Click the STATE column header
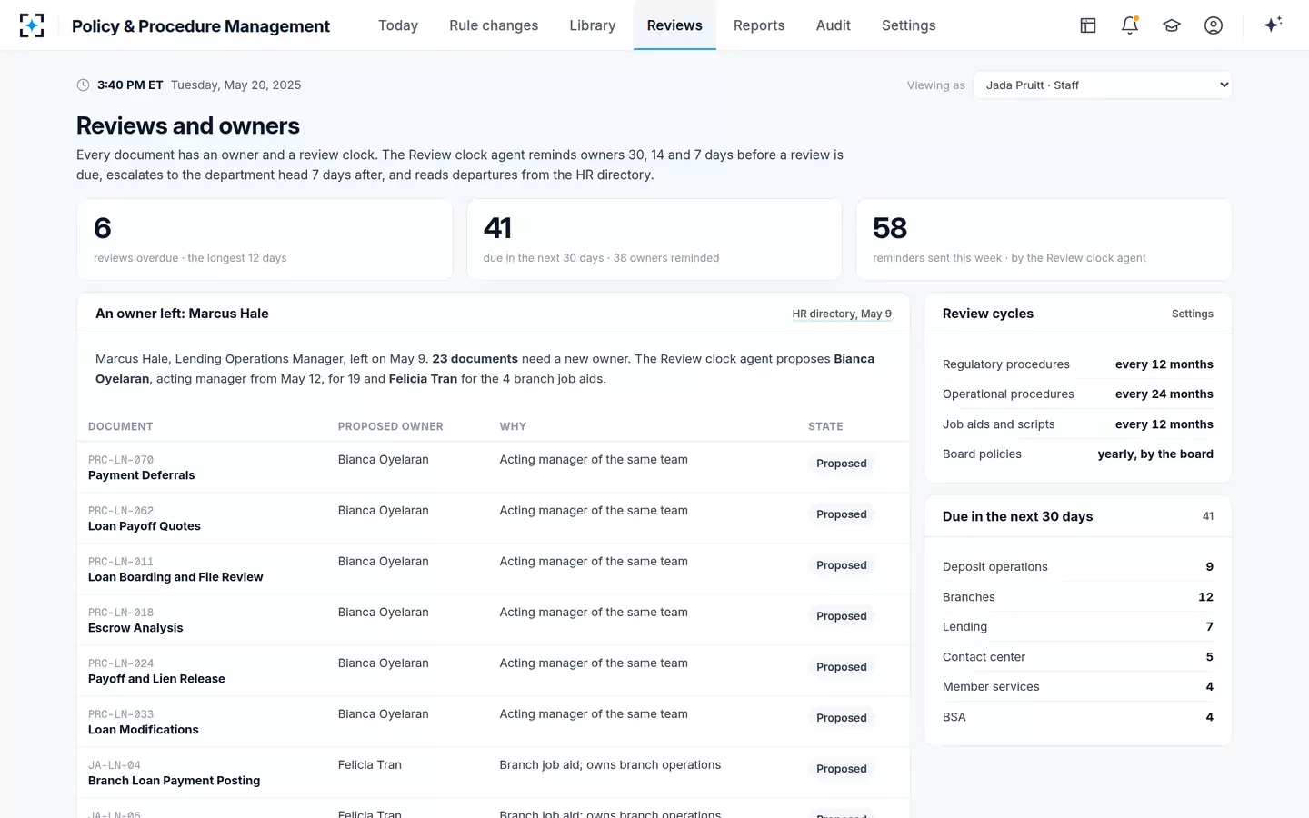 point(825,426)
